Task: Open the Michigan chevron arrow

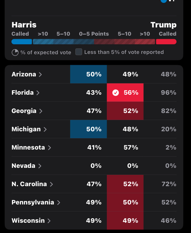Action: pos(45,129)
